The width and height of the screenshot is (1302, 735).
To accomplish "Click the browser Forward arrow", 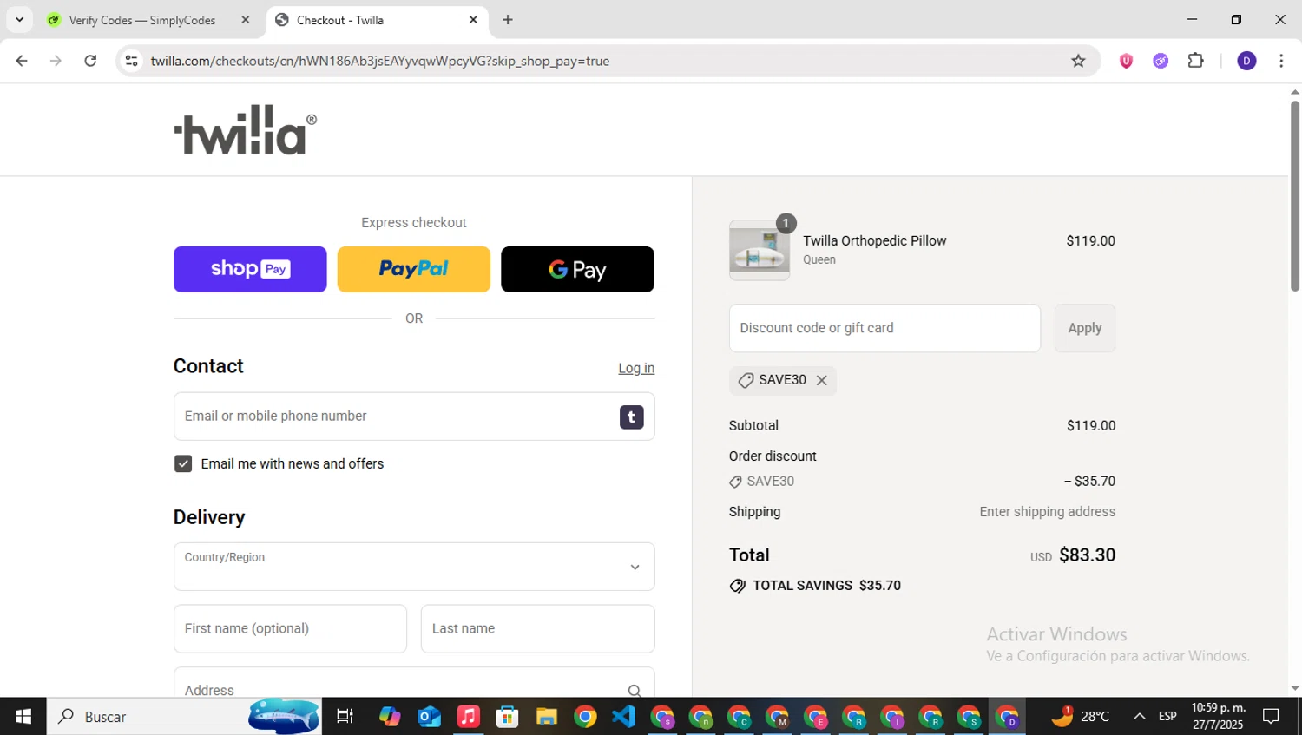I will click(56, 61).
